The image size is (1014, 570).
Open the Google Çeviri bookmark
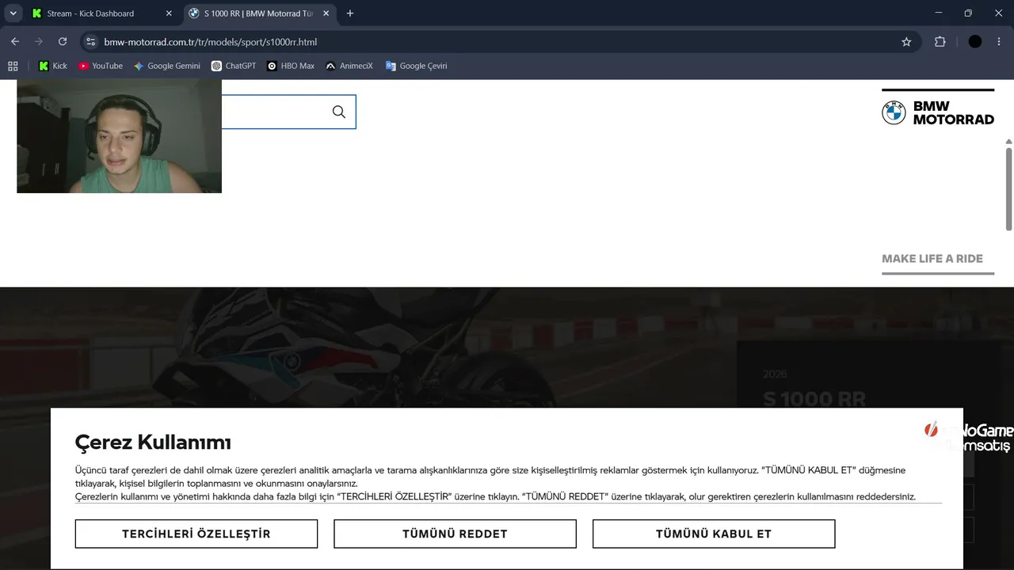coord(417,66)
